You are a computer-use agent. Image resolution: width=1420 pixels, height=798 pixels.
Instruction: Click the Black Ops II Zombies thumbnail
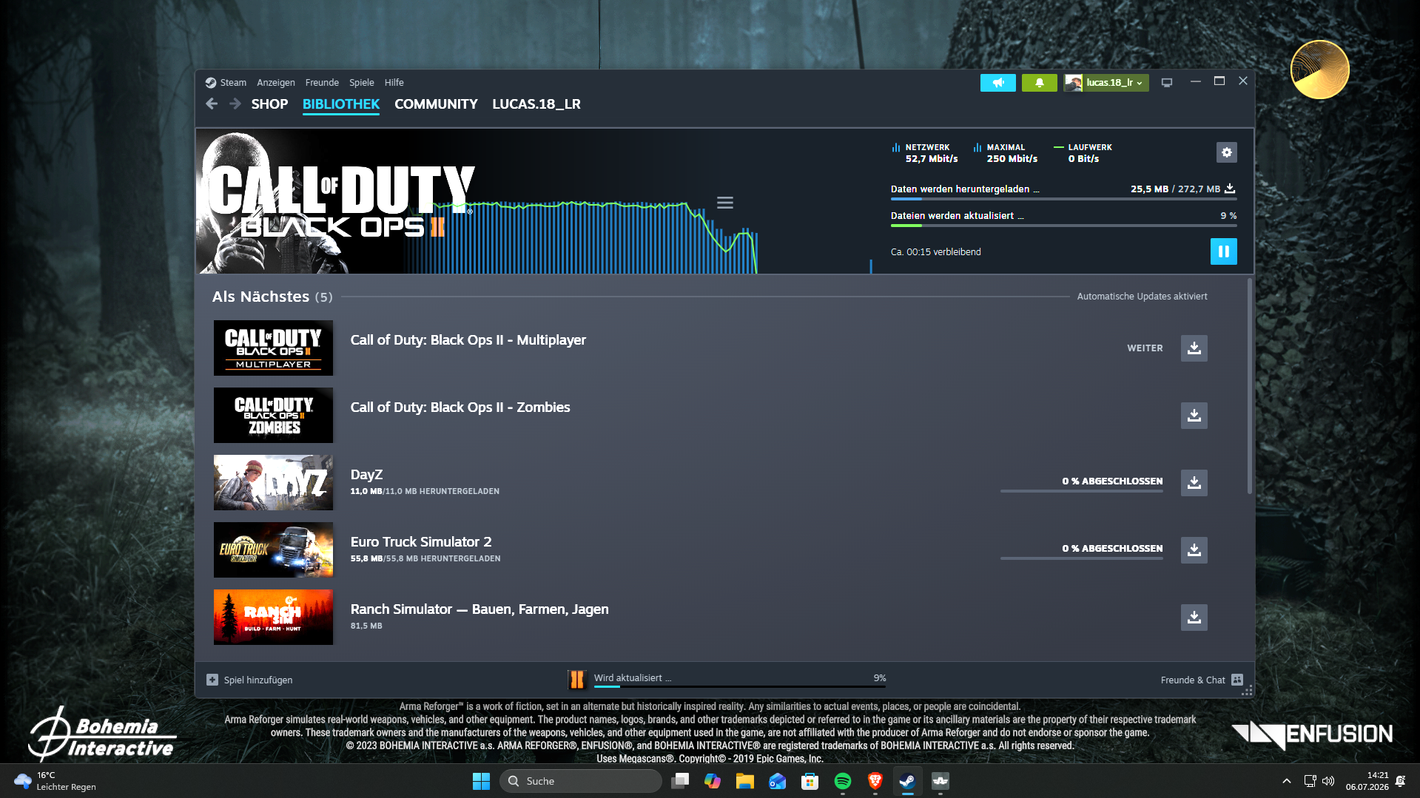[273, 416]
